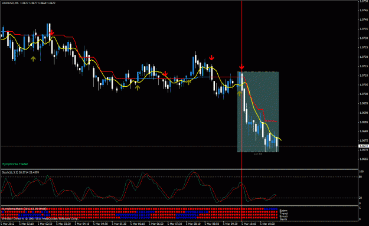Select the first red down arrow near 02:50

click(52, 32)
